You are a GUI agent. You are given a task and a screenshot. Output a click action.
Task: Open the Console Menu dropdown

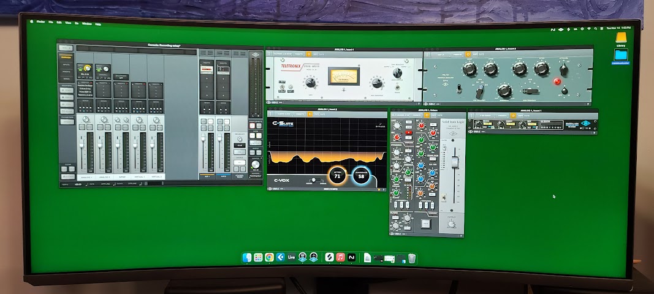pyautogui.click(x=66, y=48)
